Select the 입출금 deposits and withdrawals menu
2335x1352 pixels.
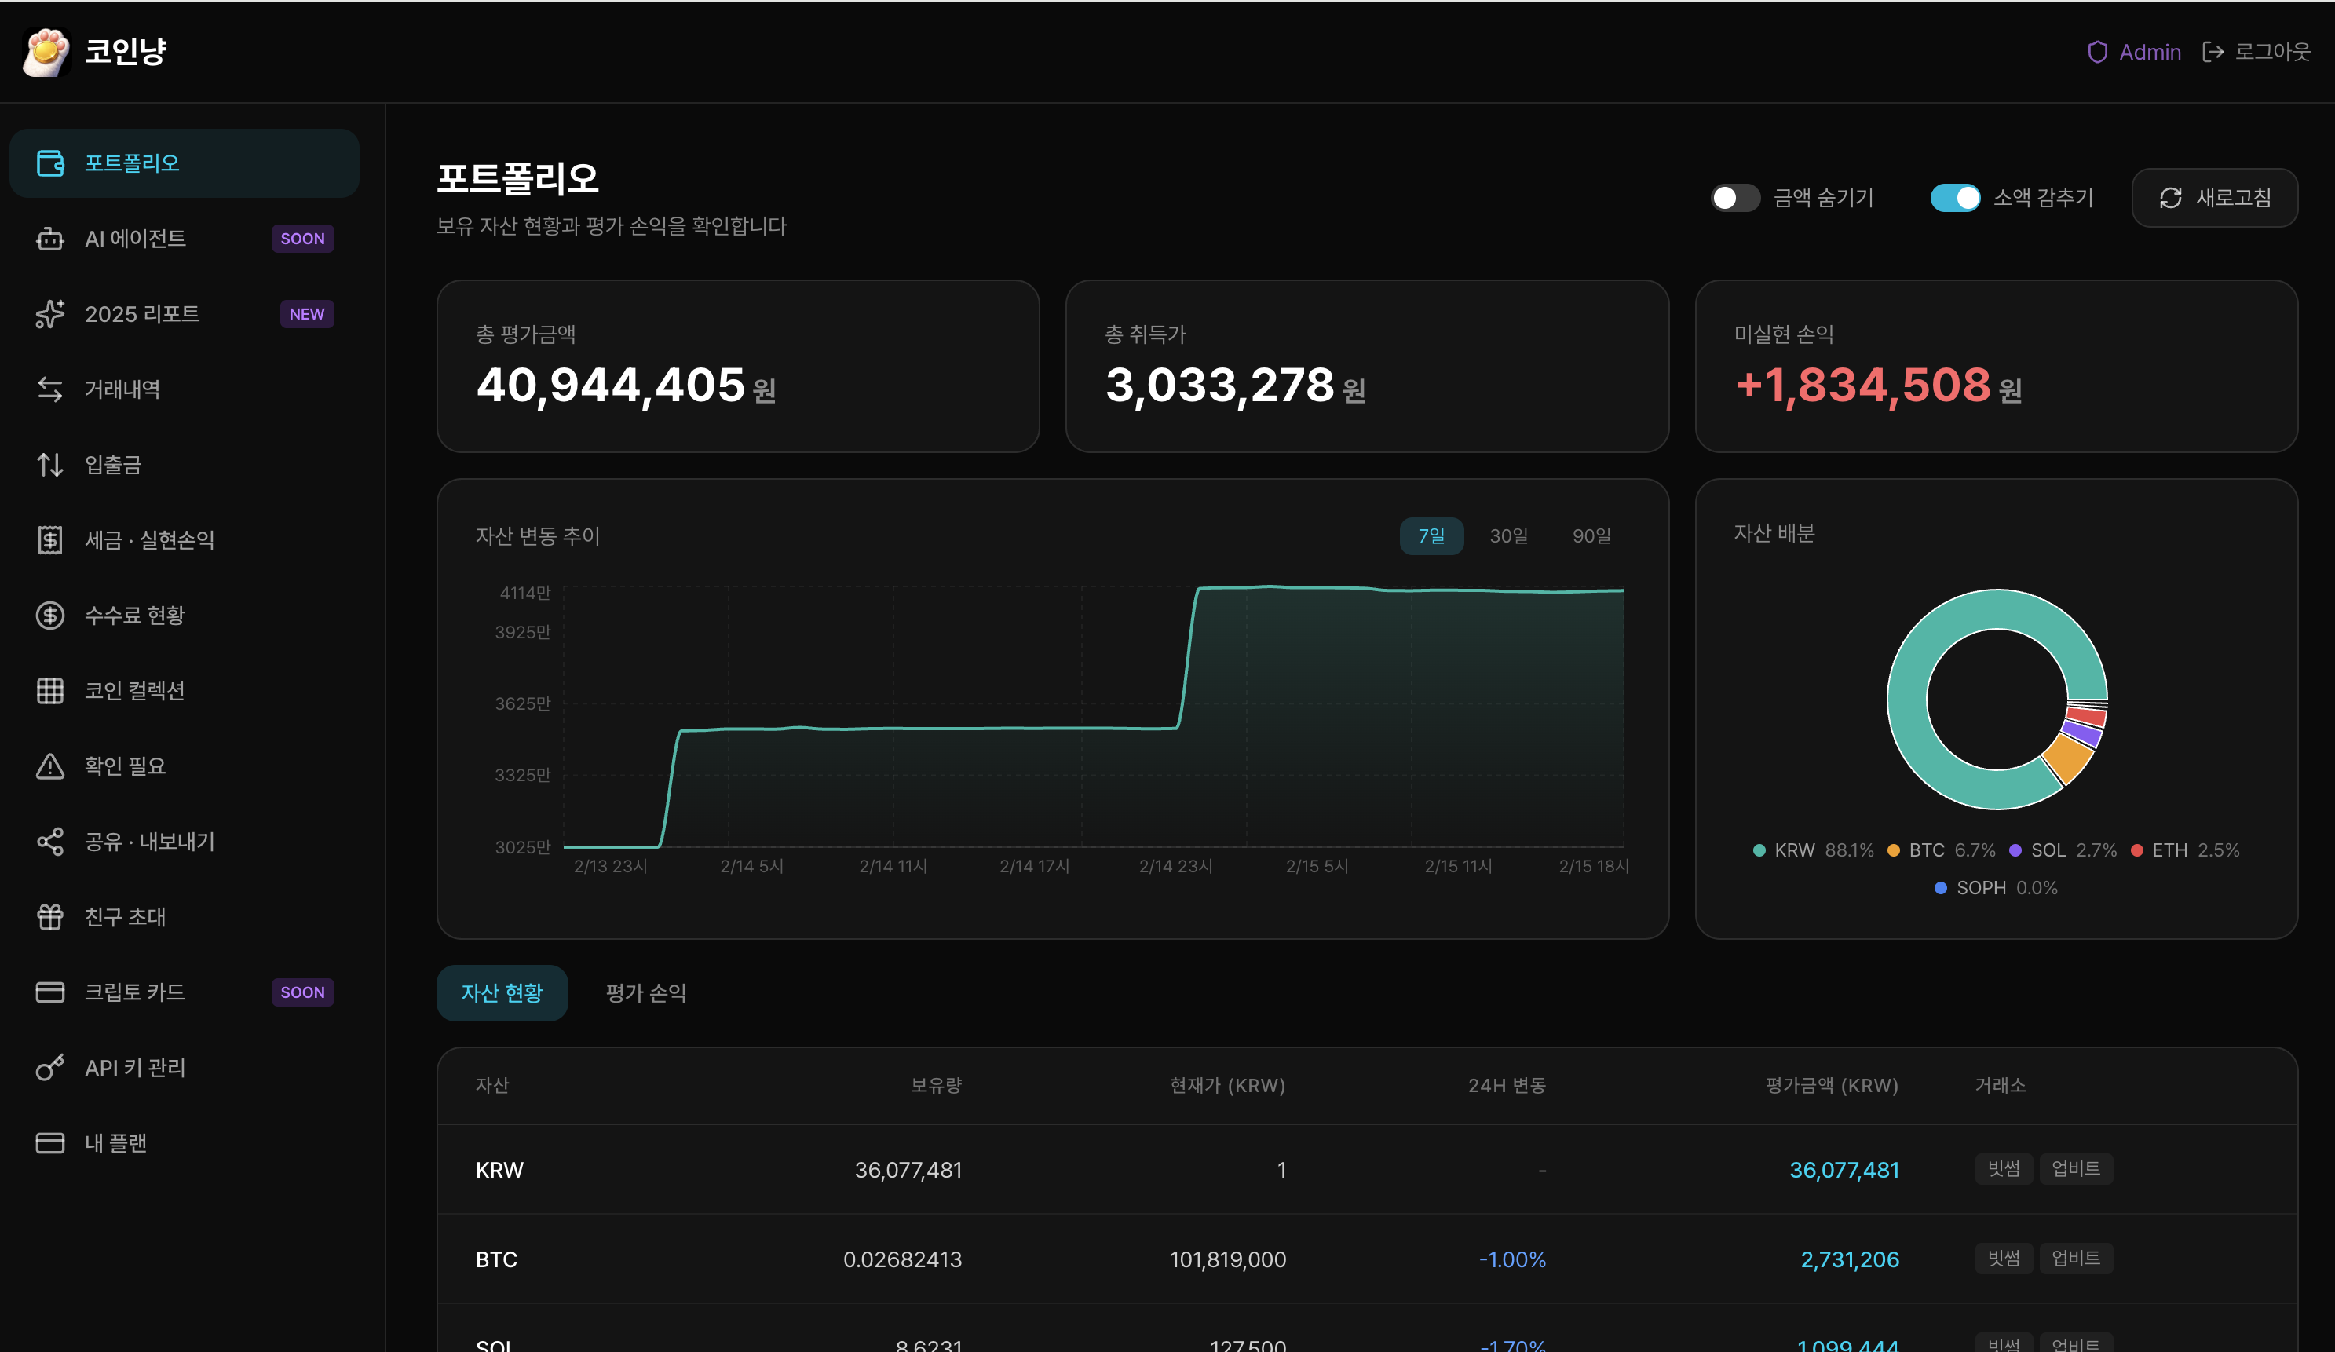pos(114,465)
